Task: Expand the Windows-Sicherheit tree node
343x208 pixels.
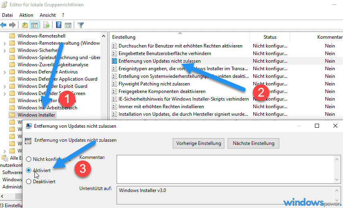Action: pos(4,50)
